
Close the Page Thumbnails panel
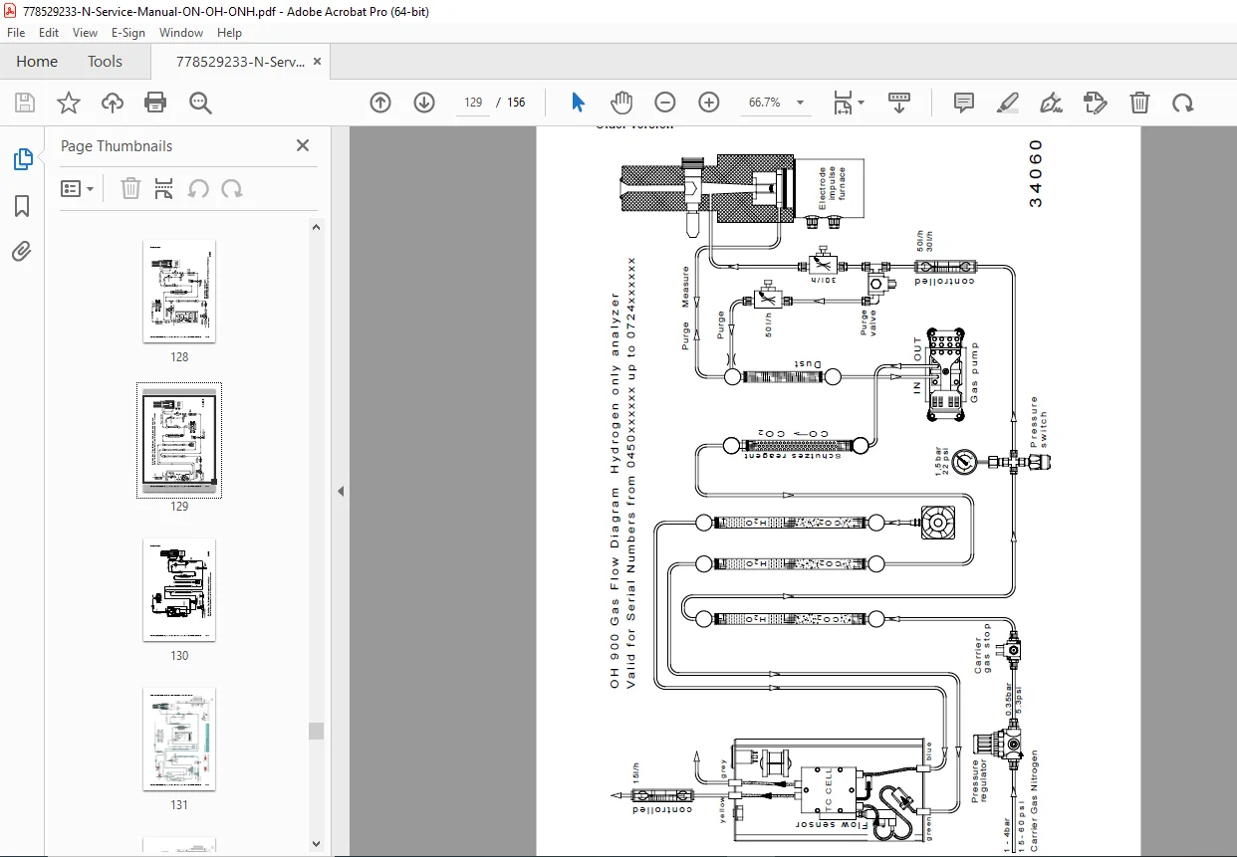(303, 145)
